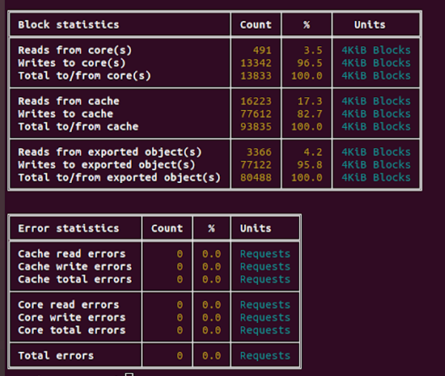
Task: Click the 'Core read errors' row label
Action: 69,305
